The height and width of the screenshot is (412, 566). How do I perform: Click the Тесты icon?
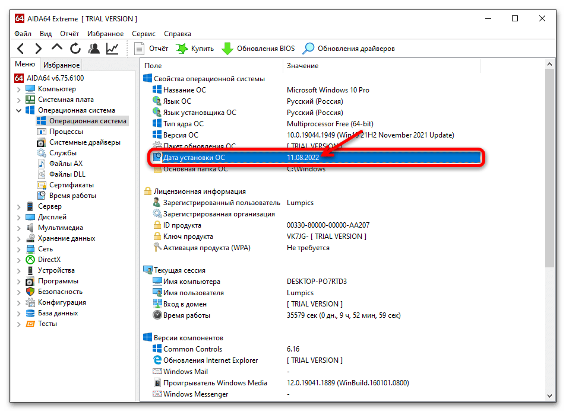pyautogui.click(x=30, y=324)
